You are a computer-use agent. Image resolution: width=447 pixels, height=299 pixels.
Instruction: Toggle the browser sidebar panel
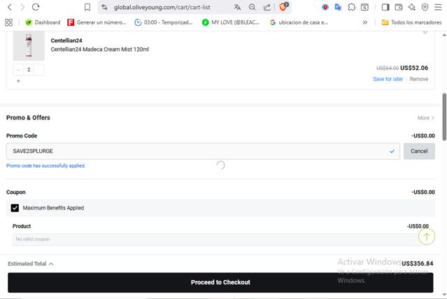pos(385,7)
